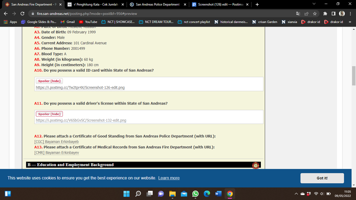Open Apps bookmark shortcut
This screenshot has width=356, height=200.
tap(10, 22)
